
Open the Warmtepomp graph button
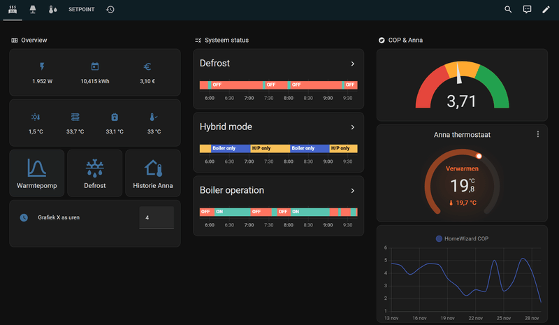37,173
